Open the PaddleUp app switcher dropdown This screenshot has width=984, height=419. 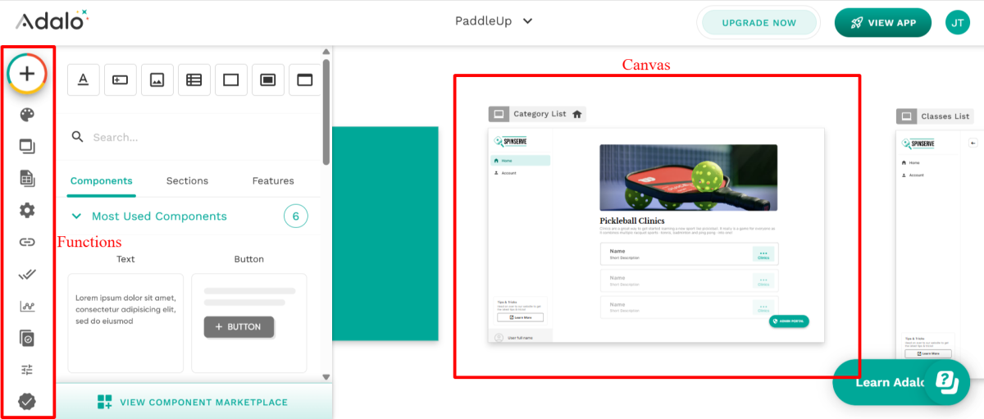point(494,21)
